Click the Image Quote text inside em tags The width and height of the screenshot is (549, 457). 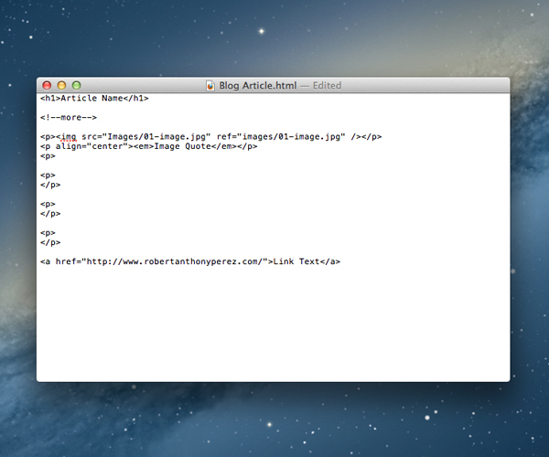coord(182,146)
